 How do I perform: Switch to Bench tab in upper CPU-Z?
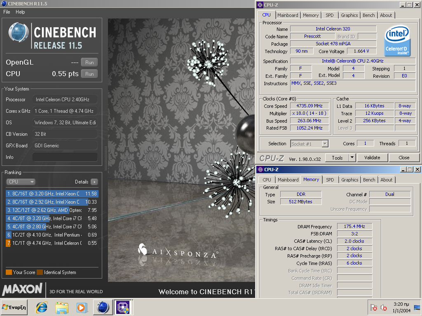pyautogui.click(x=368, y=15)
